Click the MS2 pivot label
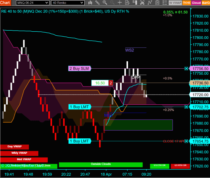This screenshot has height=178, width=210. 108,115
